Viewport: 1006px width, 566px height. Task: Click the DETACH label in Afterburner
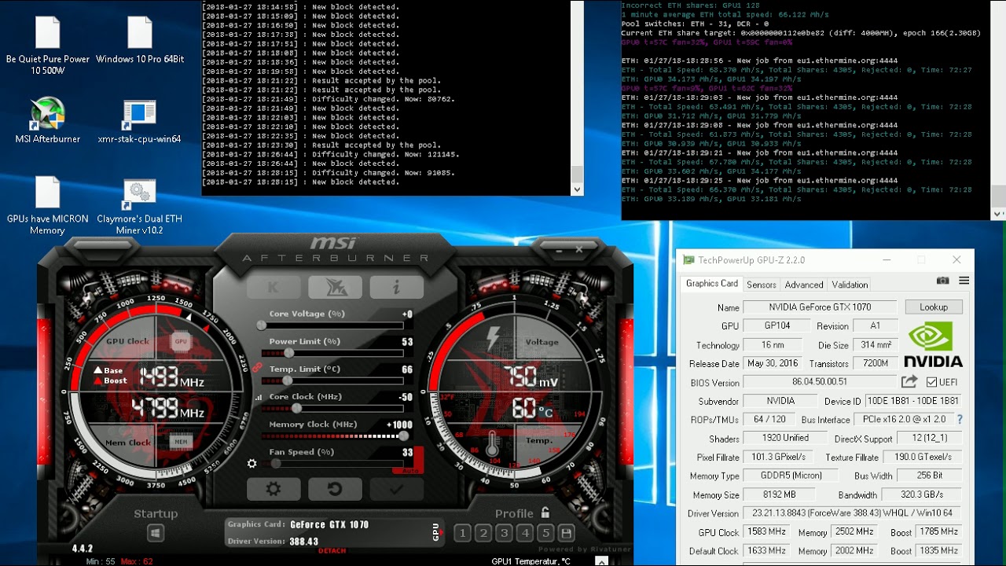[x=332, y=550]
